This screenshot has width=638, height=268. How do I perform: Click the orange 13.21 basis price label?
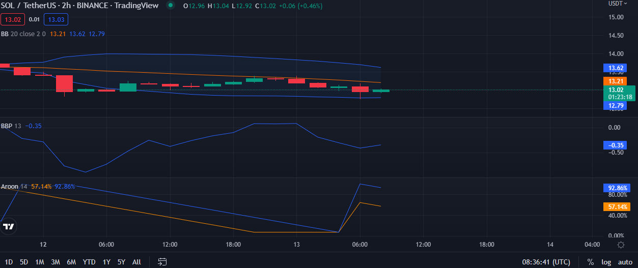pos(614,81)
